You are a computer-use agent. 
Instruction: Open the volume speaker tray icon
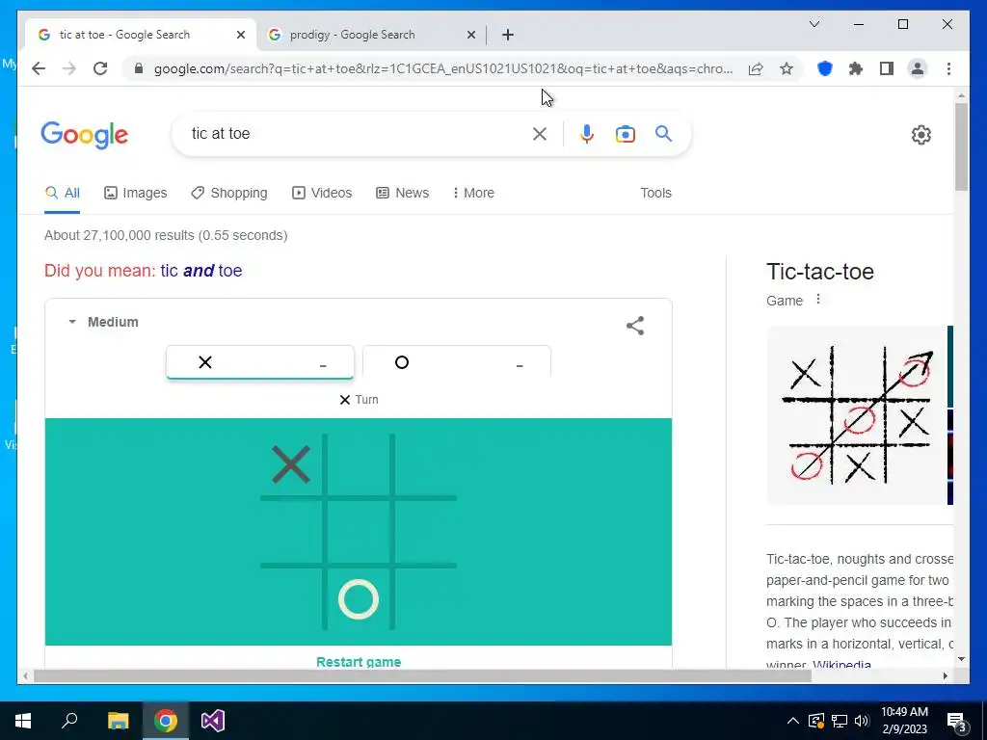pos(862,721)
